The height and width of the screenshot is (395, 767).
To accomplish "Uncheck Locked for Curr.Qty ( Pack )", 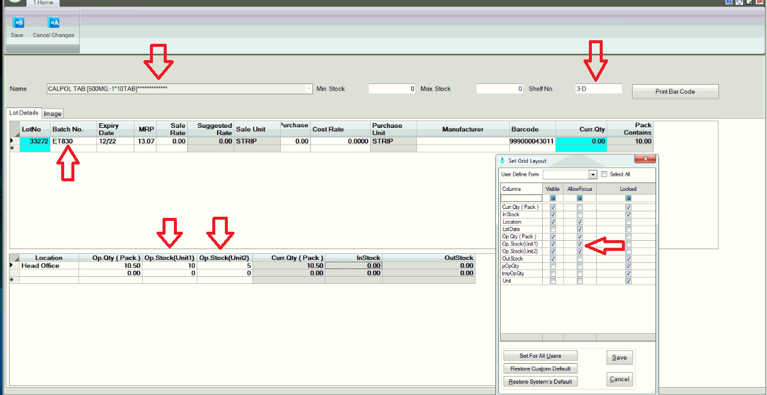I will pos(628,207).
